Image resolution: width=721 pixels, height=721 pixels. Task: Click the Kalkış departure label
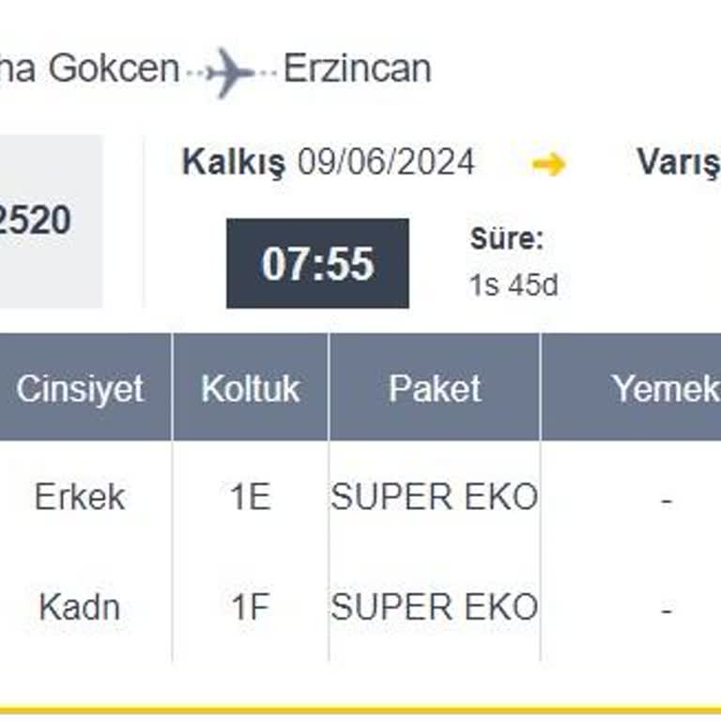[x=233, y=163]
